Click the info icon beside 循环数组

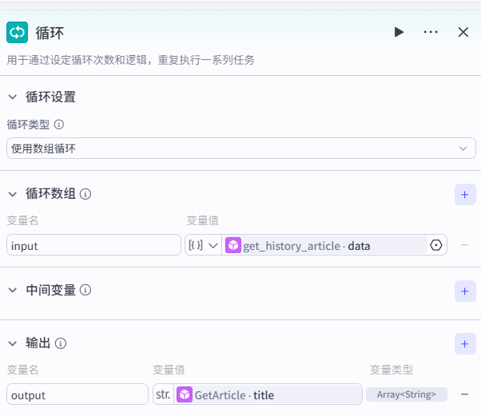[85, 194]
